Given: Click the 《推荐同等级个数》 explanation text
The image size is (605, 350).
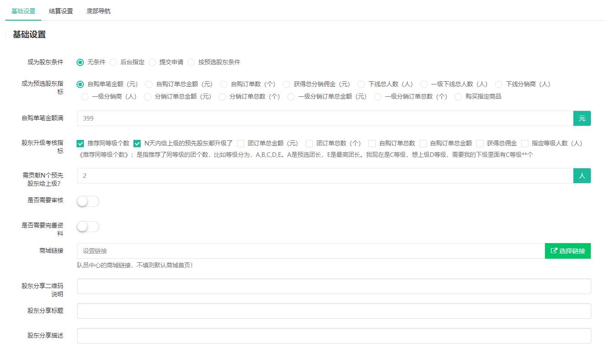Looking at the screenshot, I should [306, 155].
